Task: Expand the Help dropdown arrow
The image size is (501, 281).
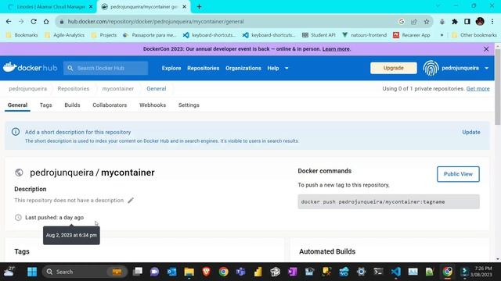Action: tap(287, 68)
